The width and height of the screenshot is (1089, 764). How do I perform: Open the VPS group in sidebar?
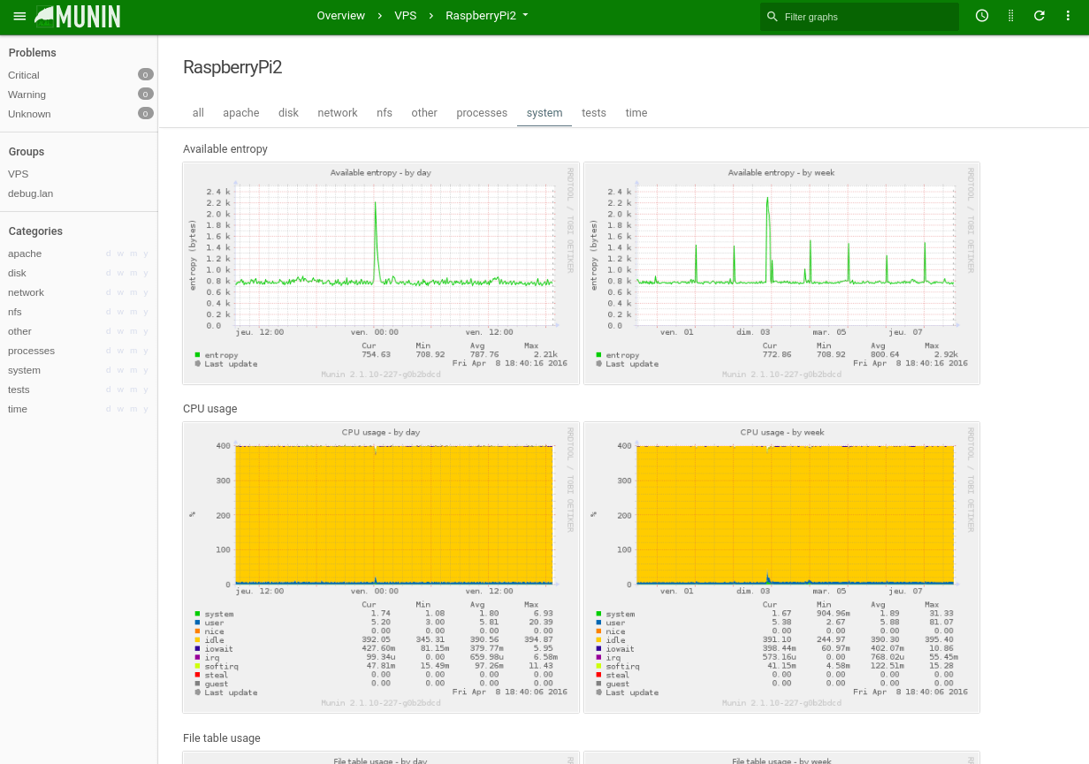point(19,174)
